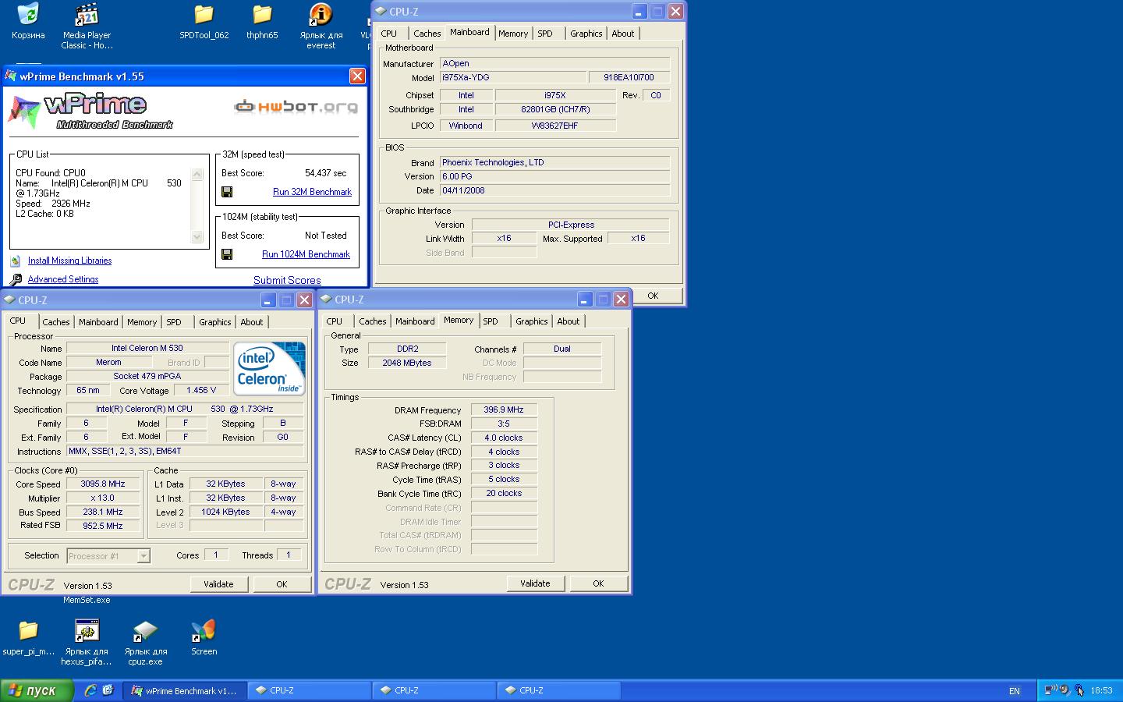Open Install Missing Libraries link
The height and width of the screenshot is (702, 1123).
click(x=69, y=261)
